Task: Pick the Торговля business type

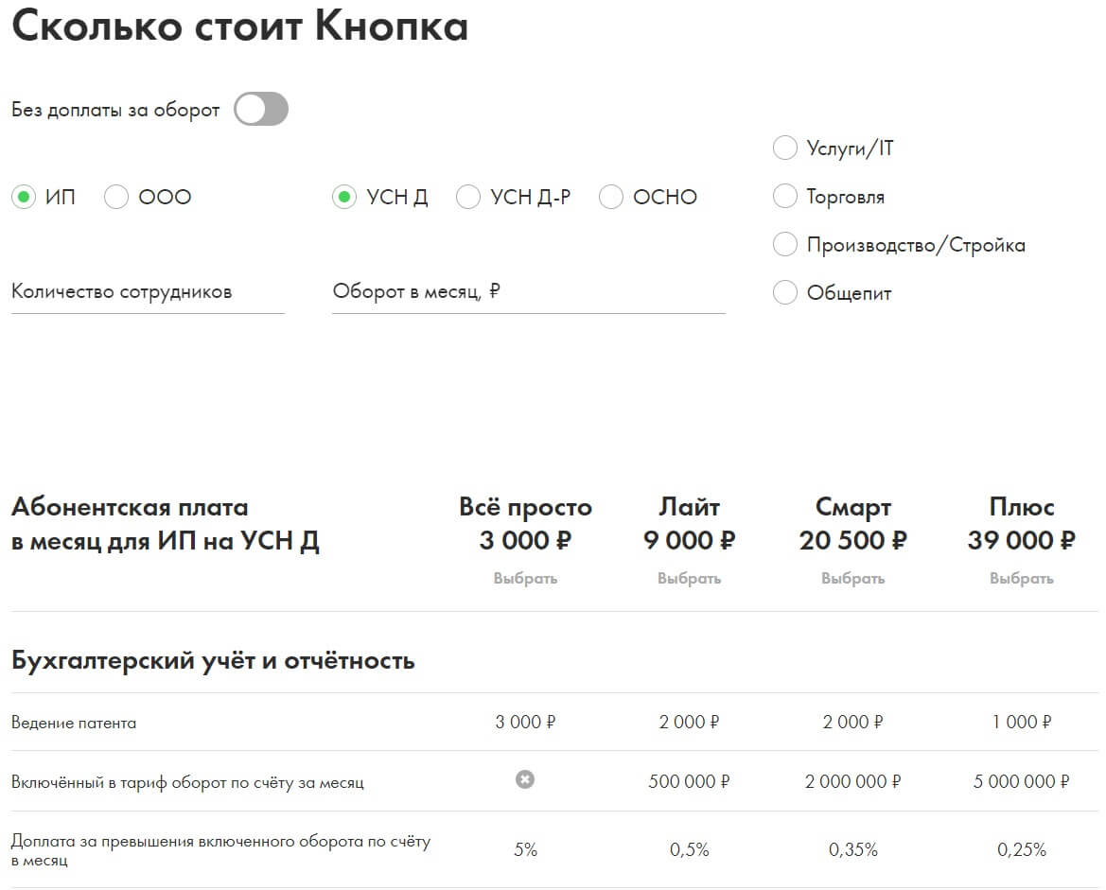Action: coord(785,197)
